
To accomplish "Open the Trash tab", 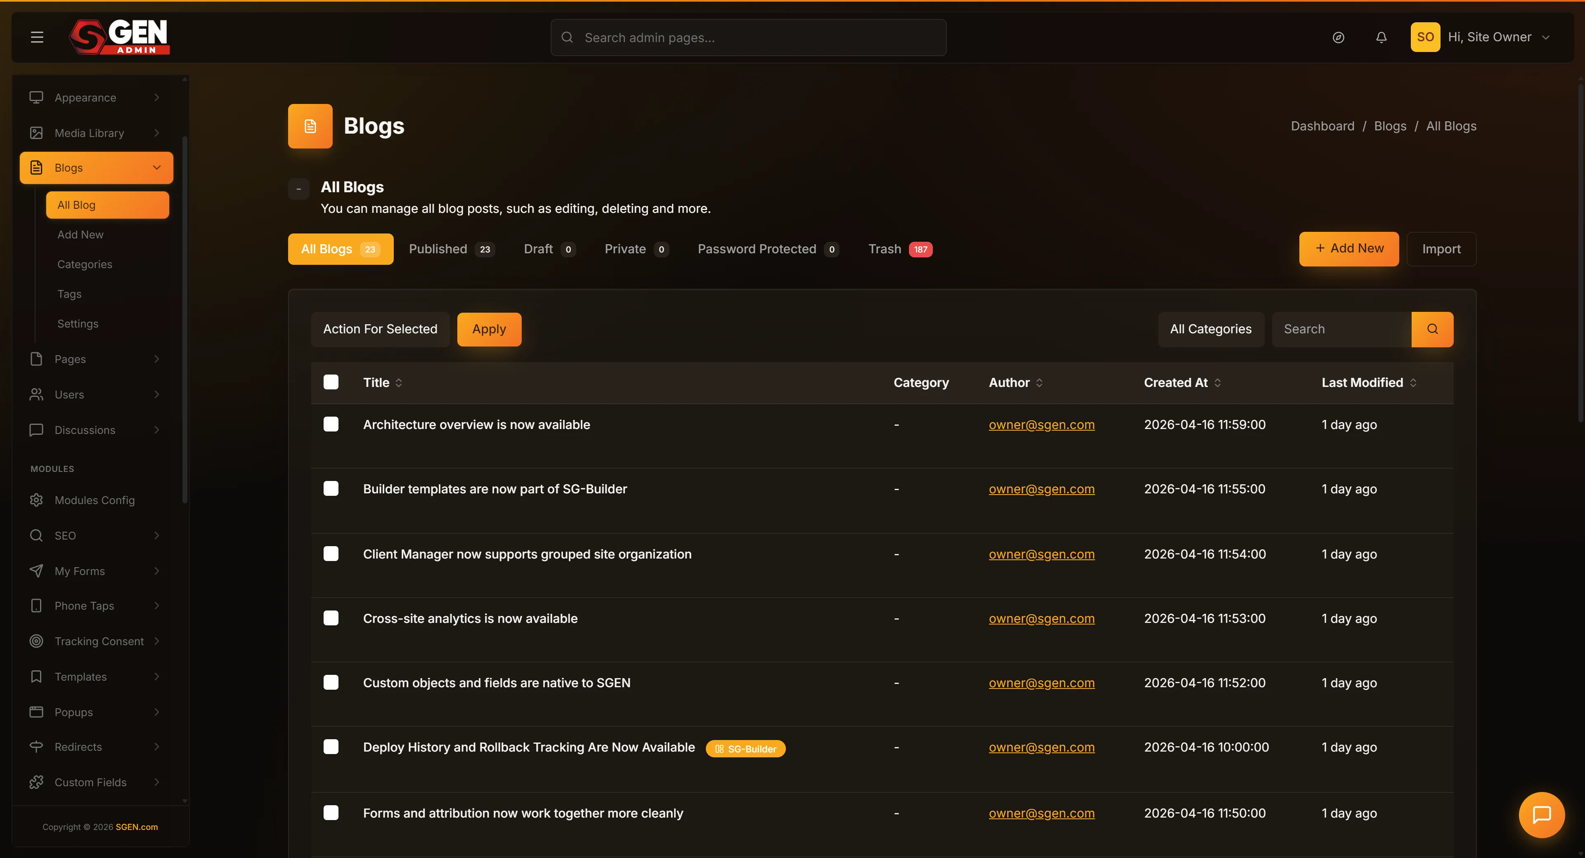I will 900,249.
